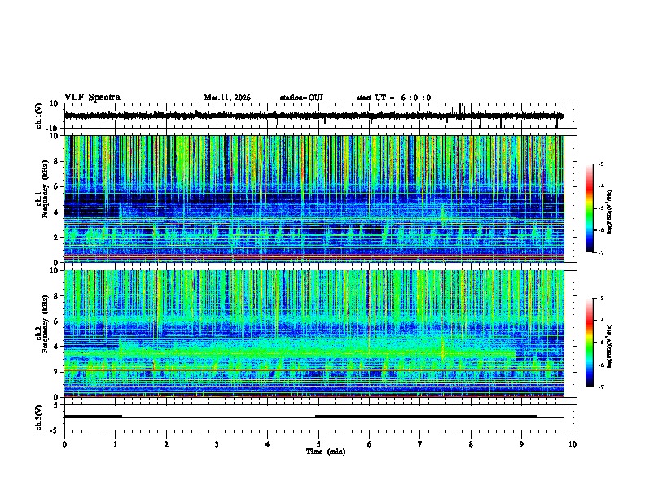The height and width of the screenshot is (498, 645).
Task: Click time axis tick label "3"
Action: (x=217, y=444)
